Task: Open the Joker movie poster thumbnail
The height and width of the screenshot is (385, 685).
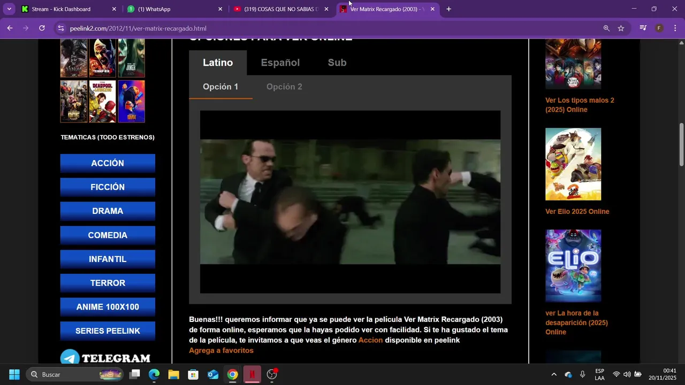Action: pyautogui.click(x=131, y=58)
